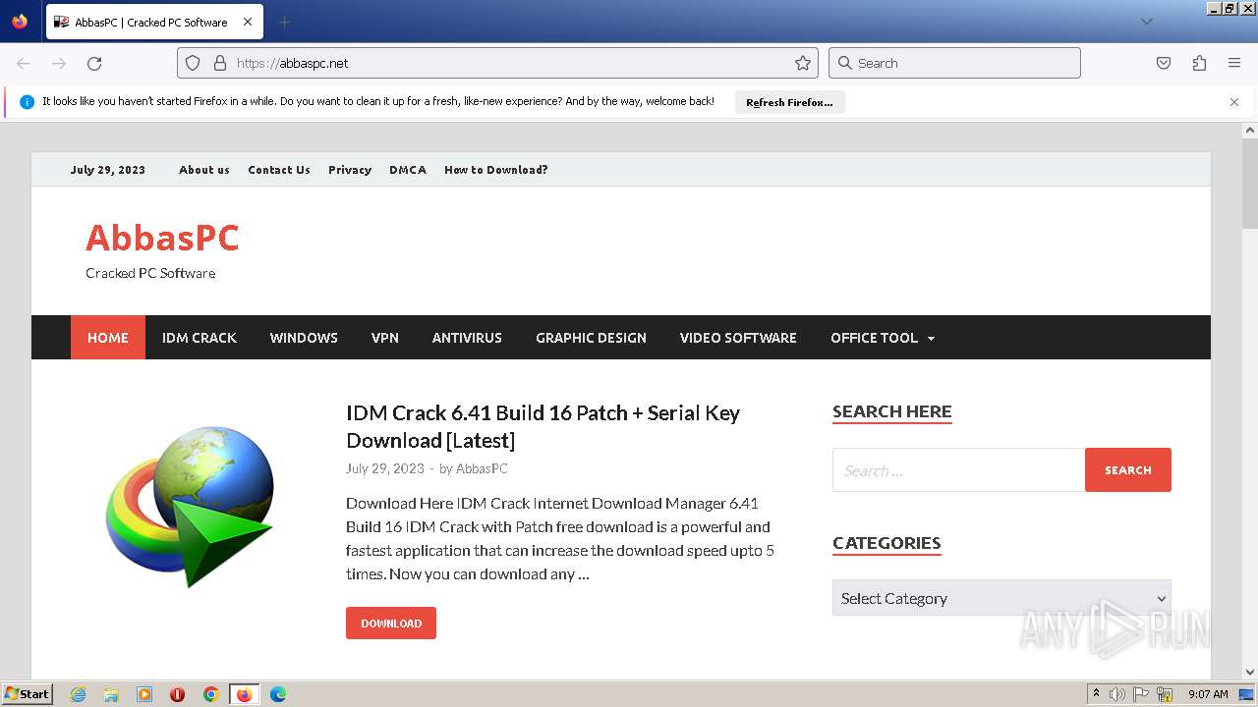Expand OFFICE TOOL dropdown menu
This screenshot has width=1258, height=707.
pos(883,337)
